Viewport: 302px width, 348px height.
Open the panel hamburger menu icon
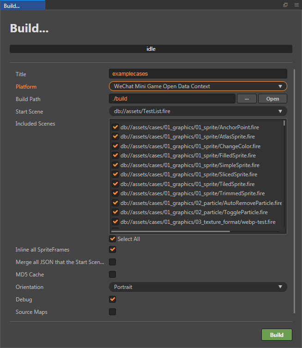point(296,5)
